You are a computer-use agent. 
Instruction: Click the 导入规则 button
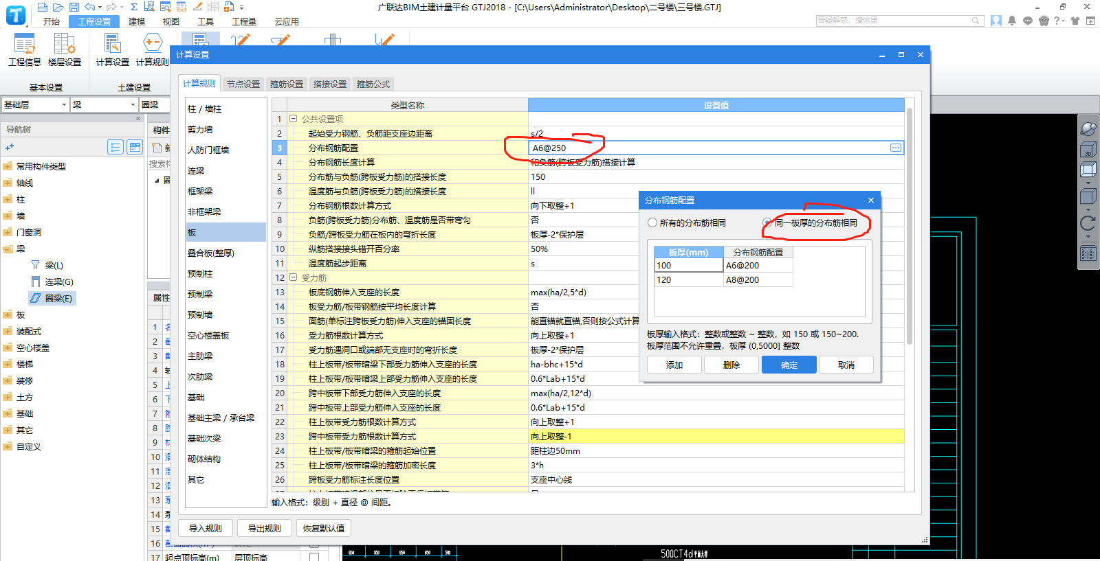(x=205, y=528)
